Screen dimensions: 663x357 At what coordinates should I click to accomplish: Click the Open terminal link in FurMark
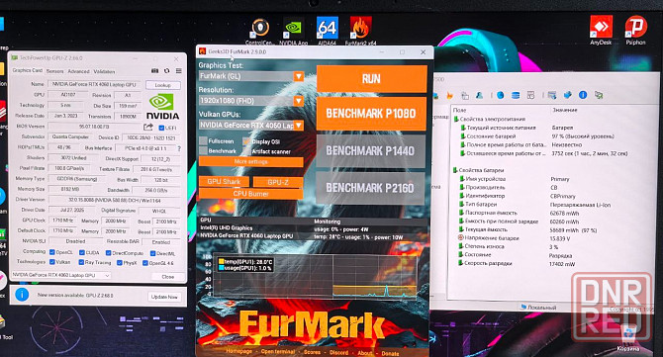pyautogui.click(x=278, y=351)
